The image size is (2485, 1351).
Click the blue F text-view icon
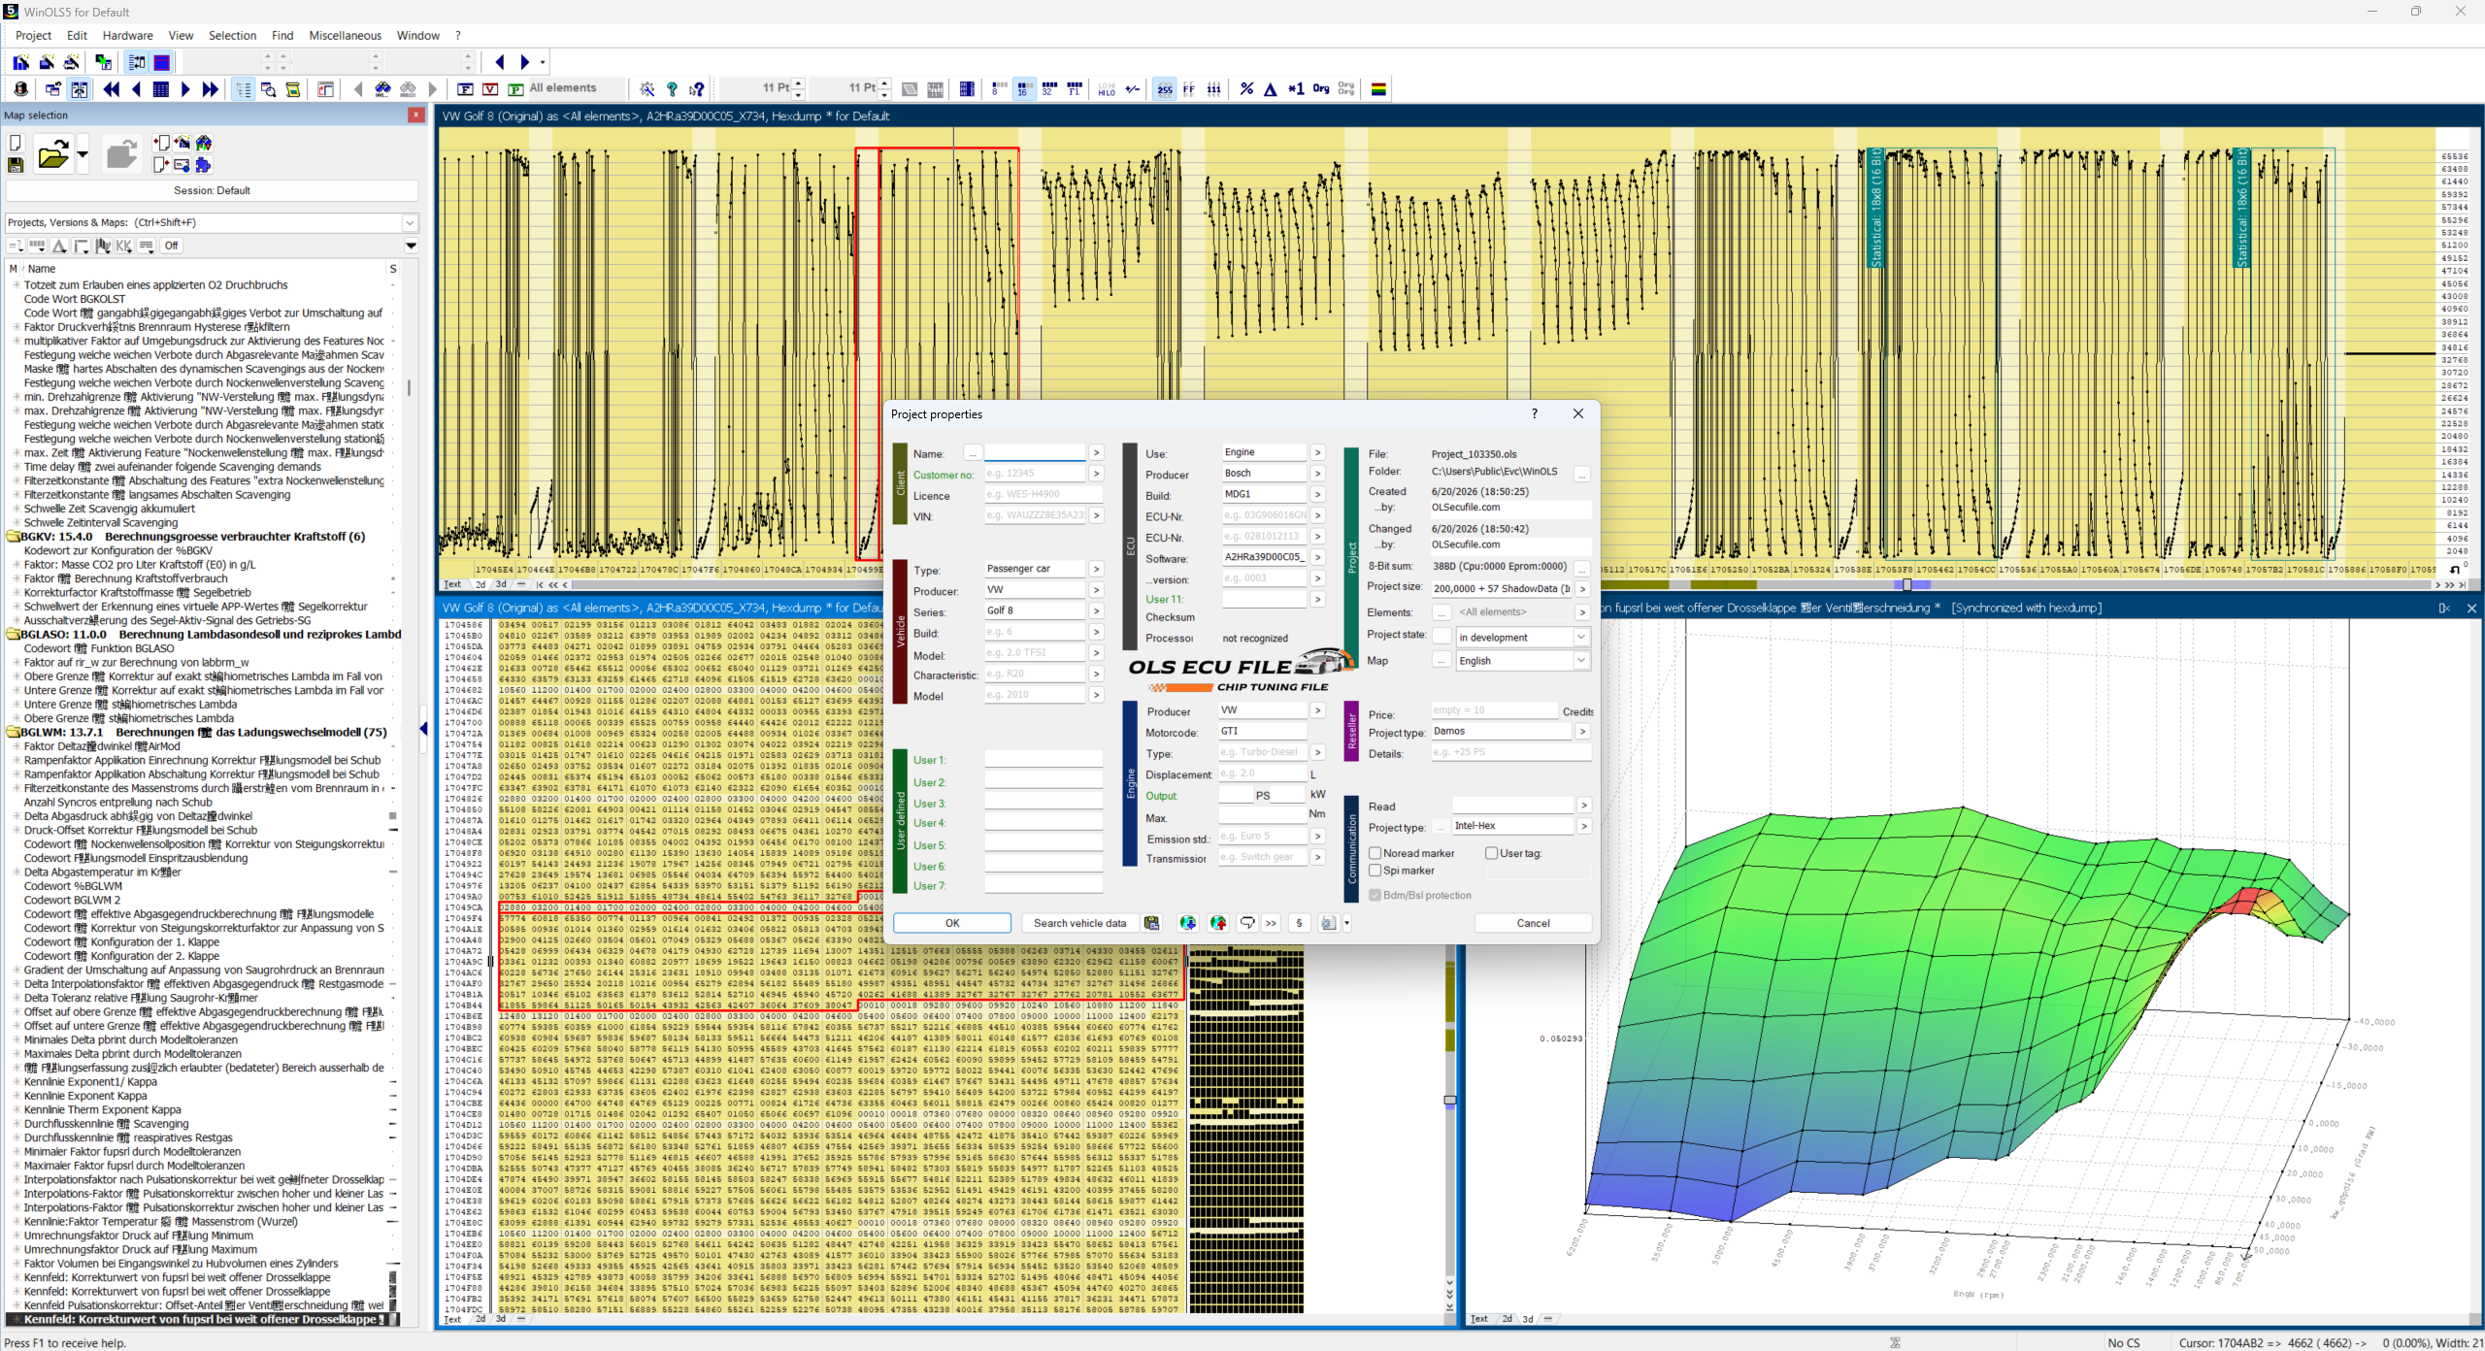[x=466, y=89]
